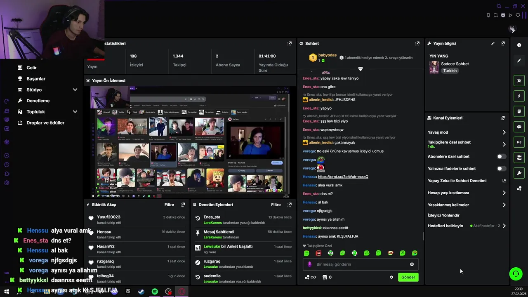Open the info icon in right sidebar
Viewport: 528px width, 297px height.
click(x=519, y=45)
